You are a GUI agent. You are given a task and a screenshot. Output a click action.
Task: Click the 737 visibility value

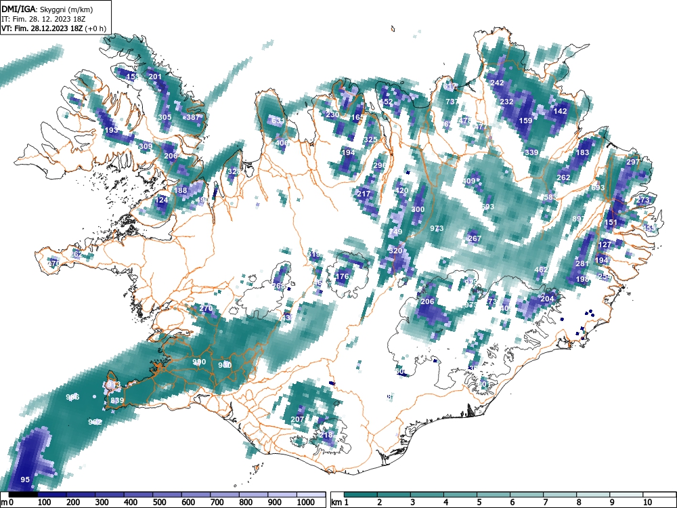[452, 102]
